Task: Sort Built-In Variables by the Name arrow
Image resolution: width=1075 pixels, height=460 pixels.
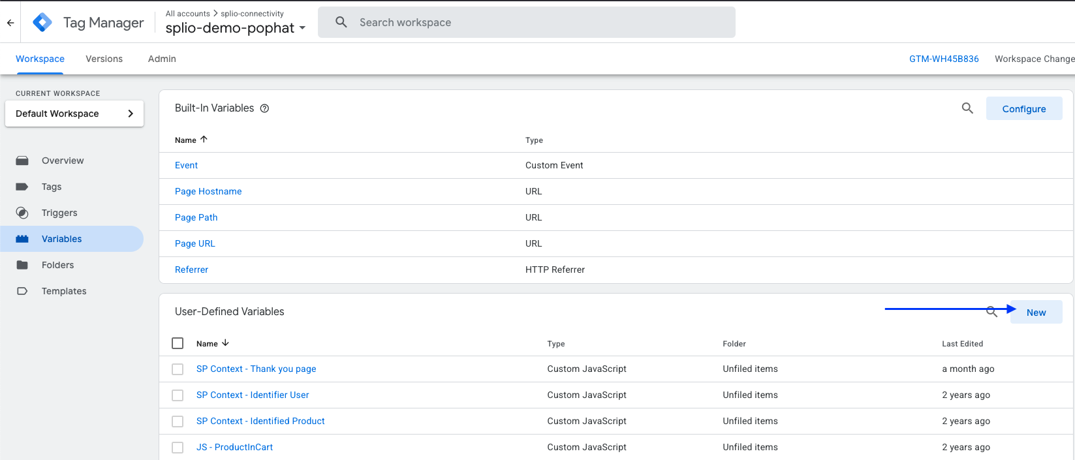Action: tap(204, 140)
